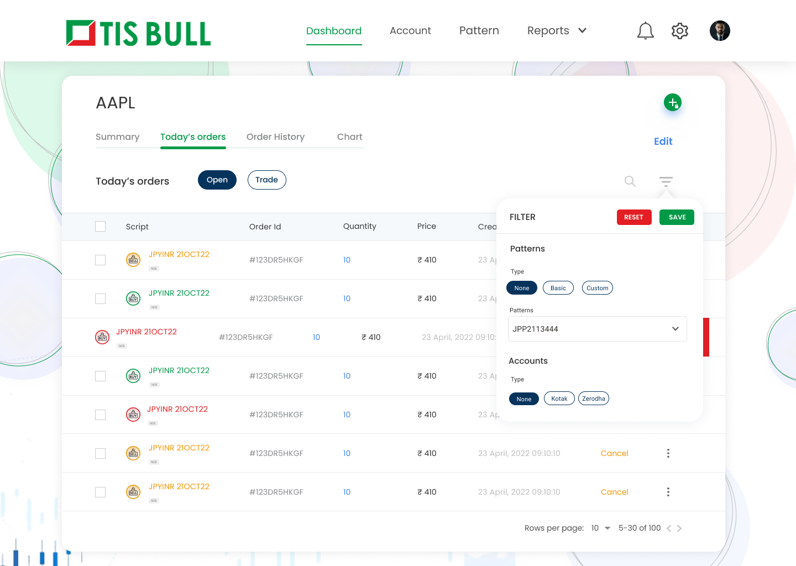Image resolution: width=796 pixels, height=566 pixels.
Task: Switch to the Chart tab
Action: point(350,137)
